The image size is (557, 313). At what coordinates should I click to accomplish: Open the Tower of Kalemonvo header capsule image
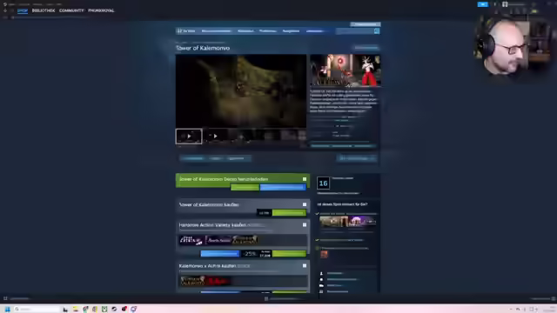click(346, 70)
